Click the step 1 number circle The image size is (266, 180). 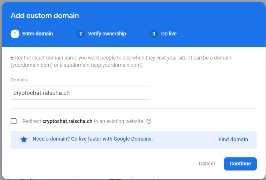point(15,34)
